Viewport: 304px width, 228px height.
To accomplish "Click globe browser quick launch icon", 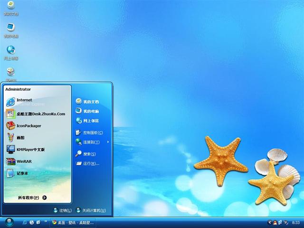I will coord(32,222).
